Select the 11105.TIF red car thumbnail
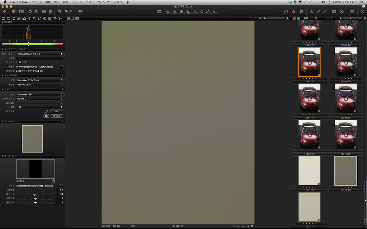 (x=309, y=62)
